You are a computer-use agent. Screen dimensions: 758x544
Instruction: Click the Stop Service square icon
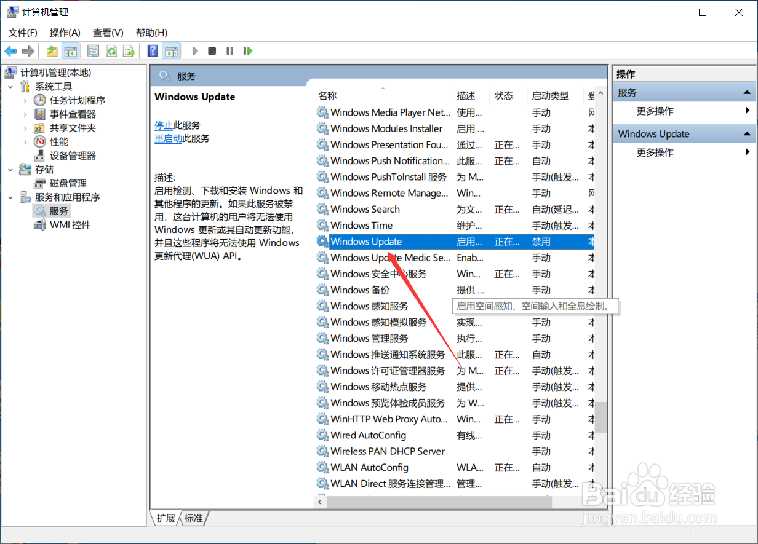[x=212, y=51]
